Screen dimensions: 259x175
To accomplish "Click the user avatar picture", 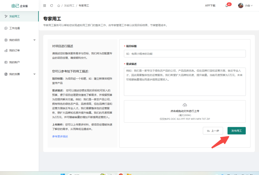I will click(x=240, y=6).
